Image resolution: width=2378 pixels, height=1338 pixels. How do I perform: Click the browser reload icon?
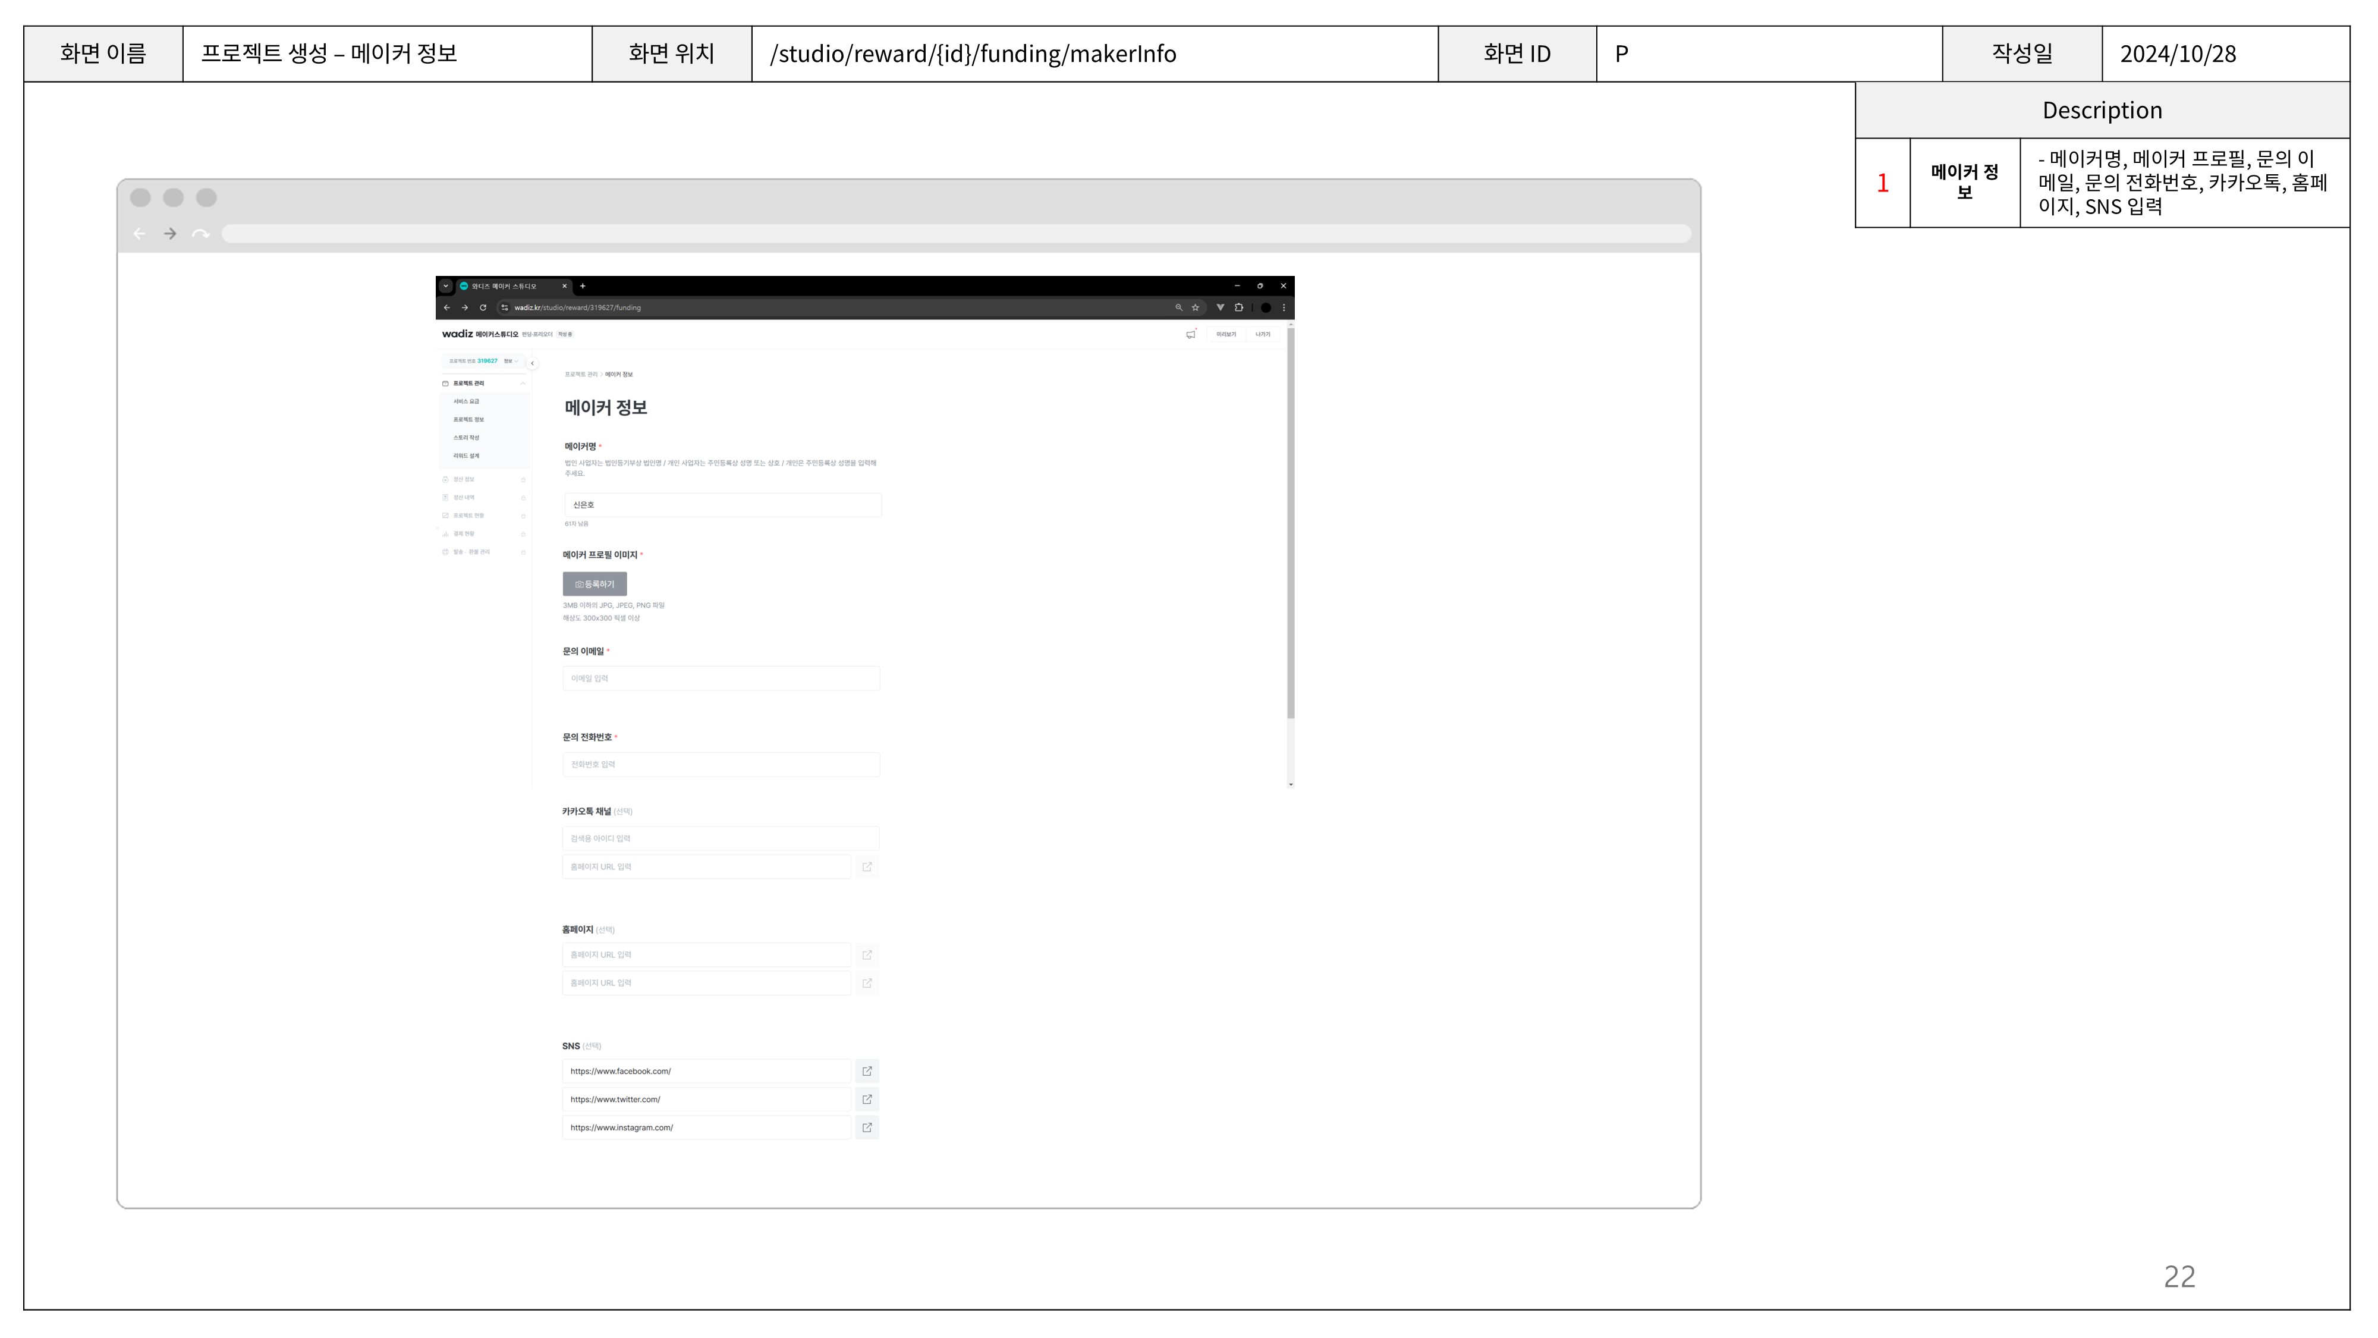point(483,307)
